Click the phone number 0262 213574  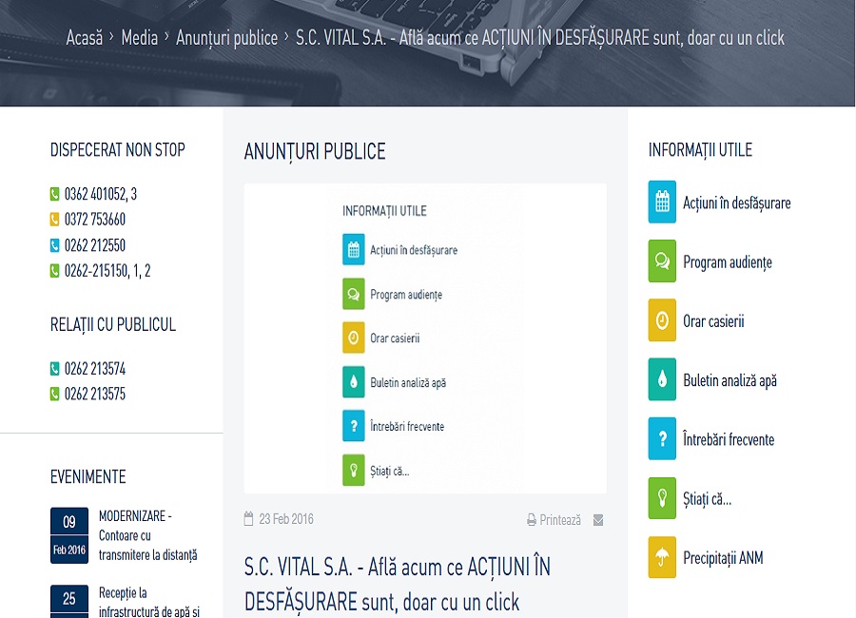coord(95,369)
